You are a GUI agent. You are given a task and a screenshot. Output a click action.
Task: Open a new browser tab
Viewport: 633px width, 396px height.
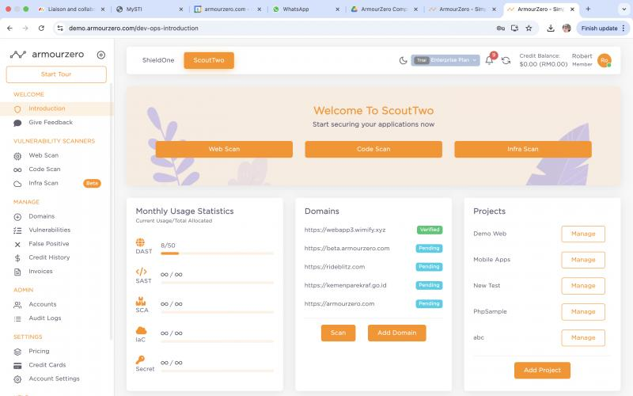(588, 9)
